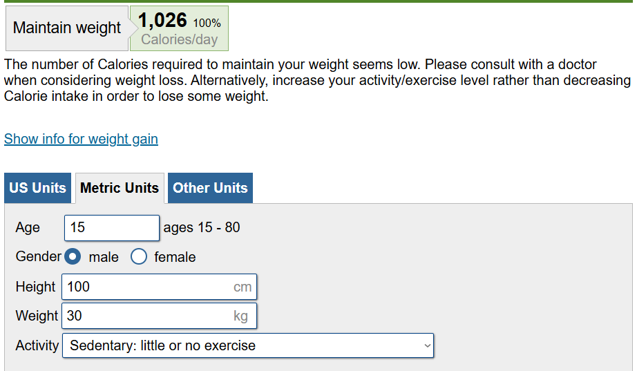Open the Activity level dropdown
Image resolution: width=637 pixels, height=371 pixels.
[247, 345]
